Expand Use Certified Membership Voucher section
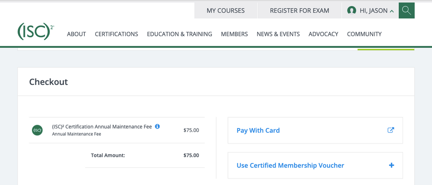 coord(290,165)
